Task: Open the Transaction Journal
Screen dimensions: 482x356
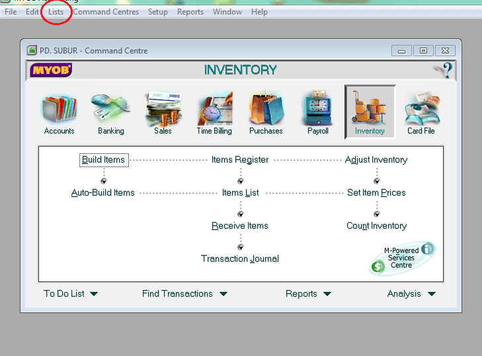Action: pos(240,259)
